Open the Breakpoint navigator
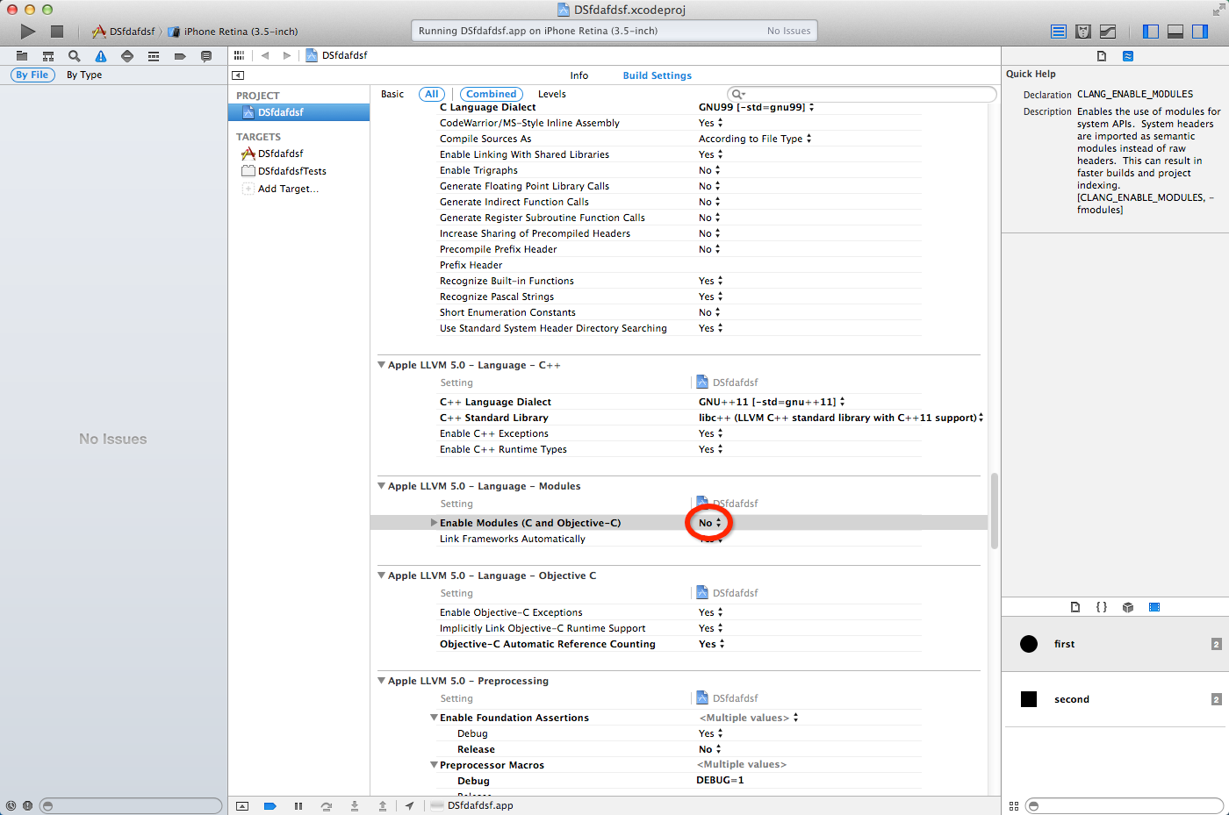This screenshot has width=1229, height=815. pos(180,56)
